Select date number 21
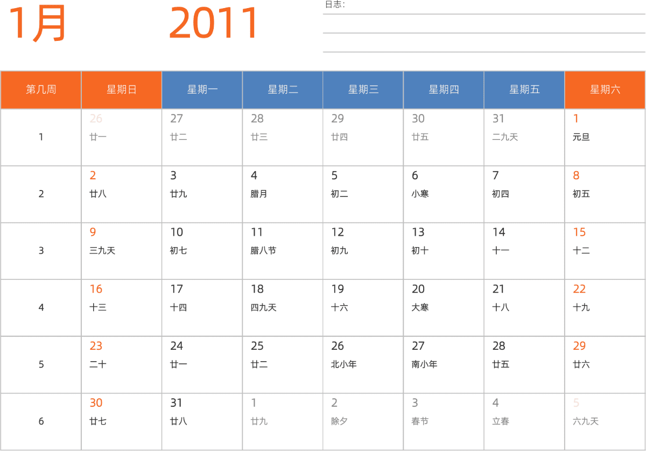This screenshot has height=451, width=646. click(498, 290)
